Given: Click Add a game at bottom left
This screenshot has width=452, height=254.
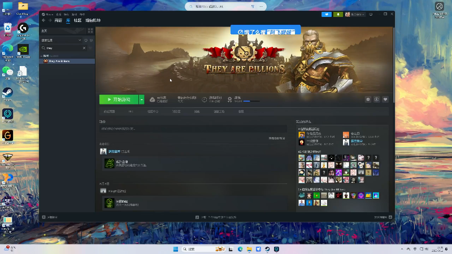Looking at the screenshot, I should [x=50, y=217].
